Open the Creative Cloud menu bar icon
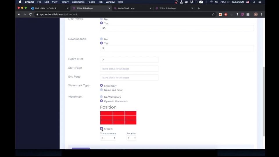Screen dimensions: 279x157 pyautogui.click(x=186, y=2)
